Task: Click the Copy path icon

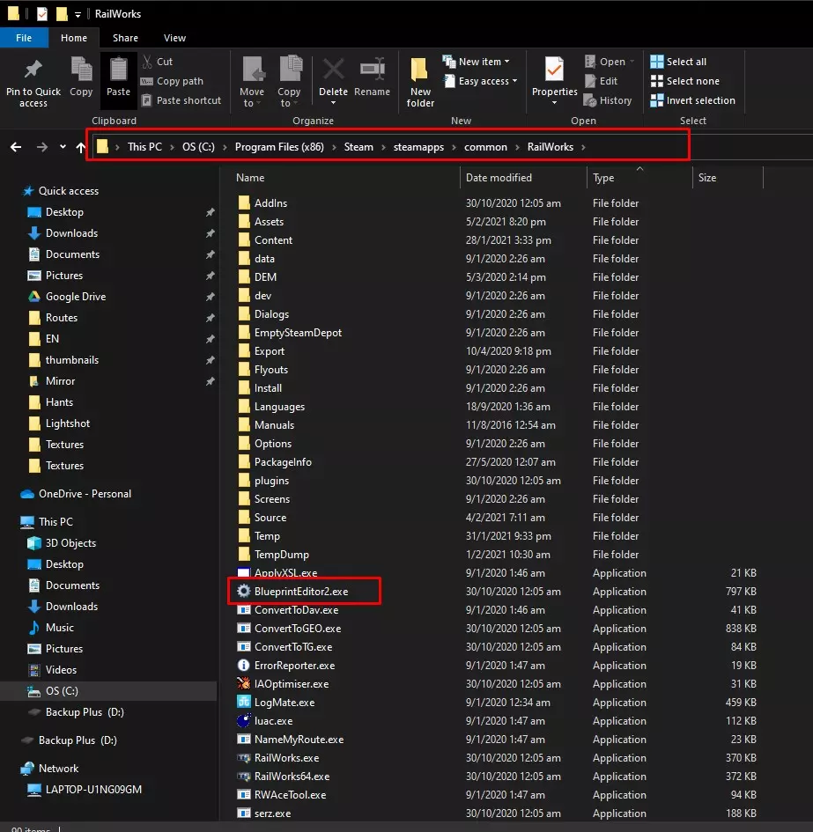Action: (x=146, y=81)
